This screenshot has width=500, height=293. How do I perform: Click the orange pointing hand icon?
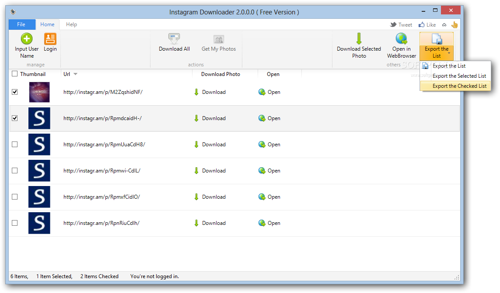455,24
